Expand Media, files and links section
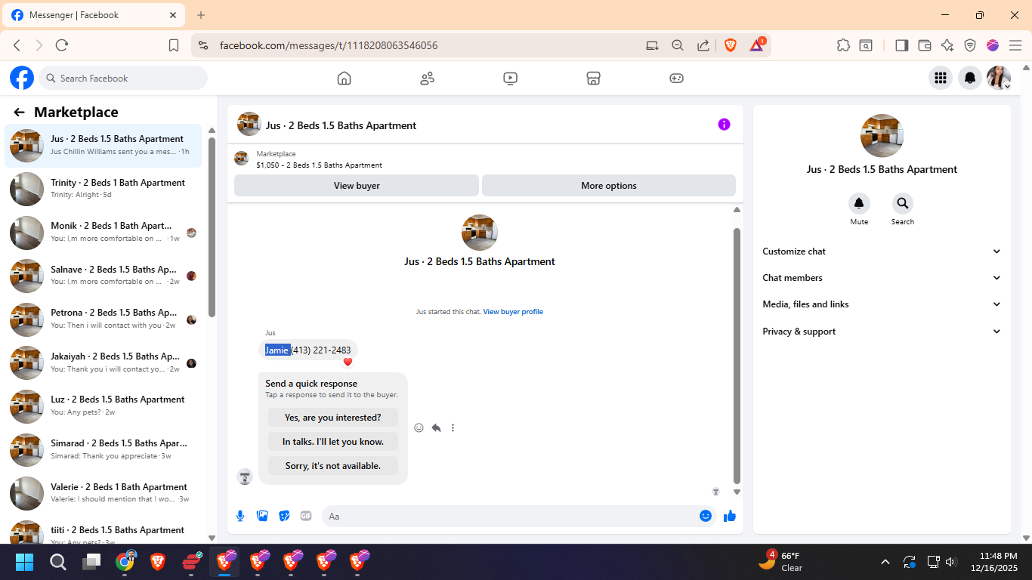Viewport: 1032px width, 580px height. tap(882, 304)
